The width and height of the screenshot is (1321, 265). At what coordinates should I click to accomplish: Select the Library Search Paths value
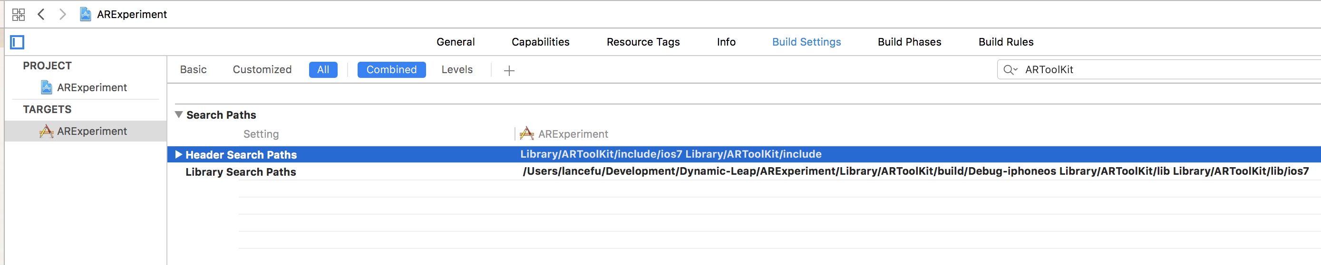(915, 172)
